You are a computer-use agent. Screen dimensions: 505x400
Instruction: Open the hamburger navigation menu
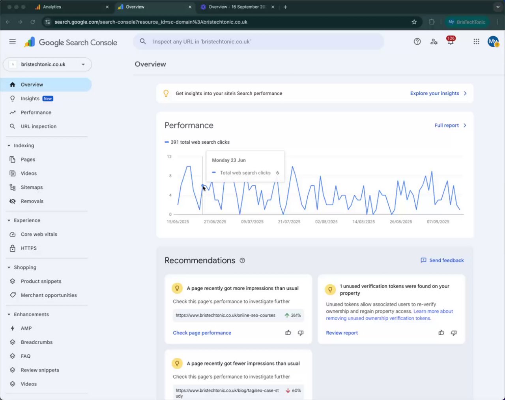tap(13, 41)
